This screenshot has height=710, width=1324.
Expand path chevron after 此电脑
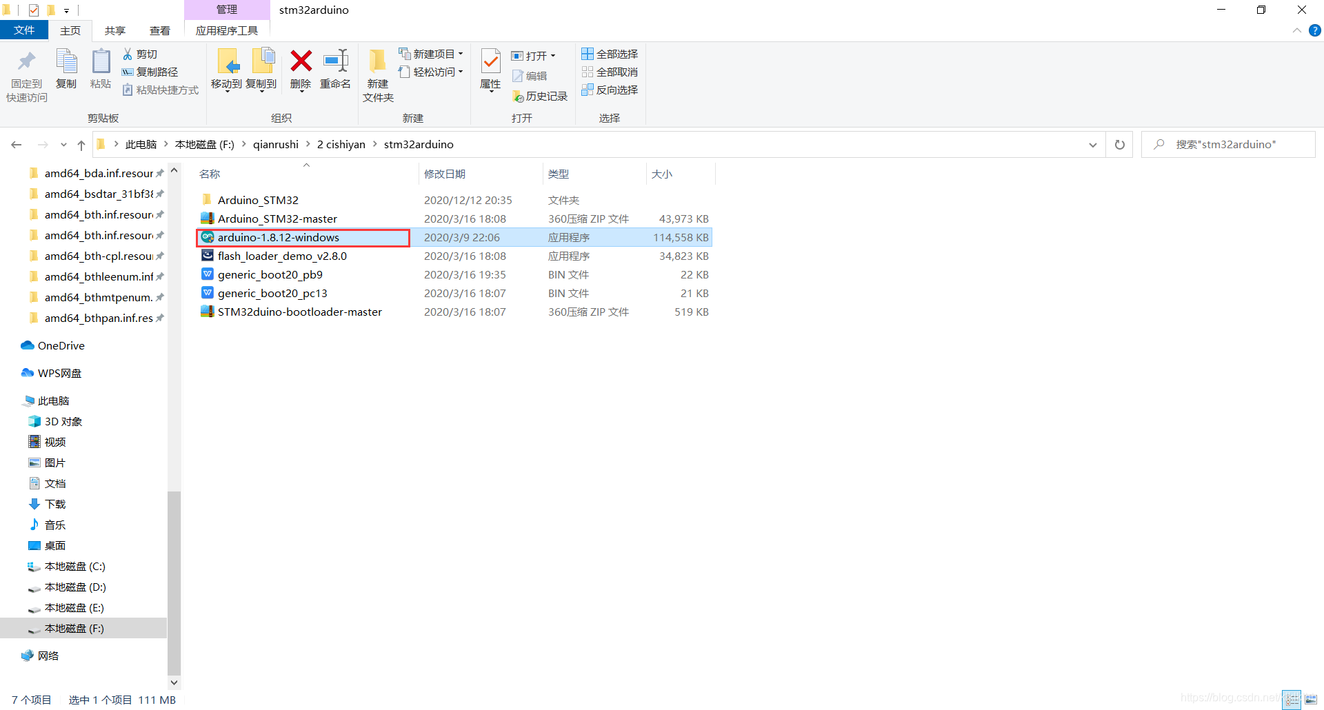pyautogui.click(x=166, y=144)
